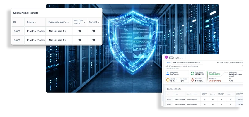Sort by Group in the large Examinees Results card

click(x=31, y=22)
